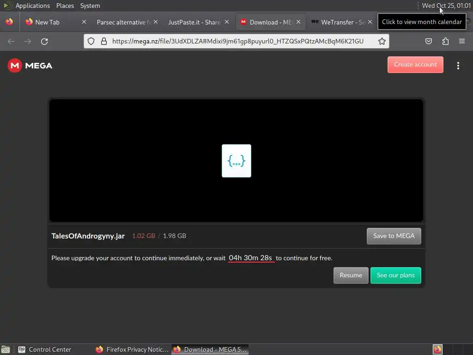Bookmark this page with the star icon

382,41
